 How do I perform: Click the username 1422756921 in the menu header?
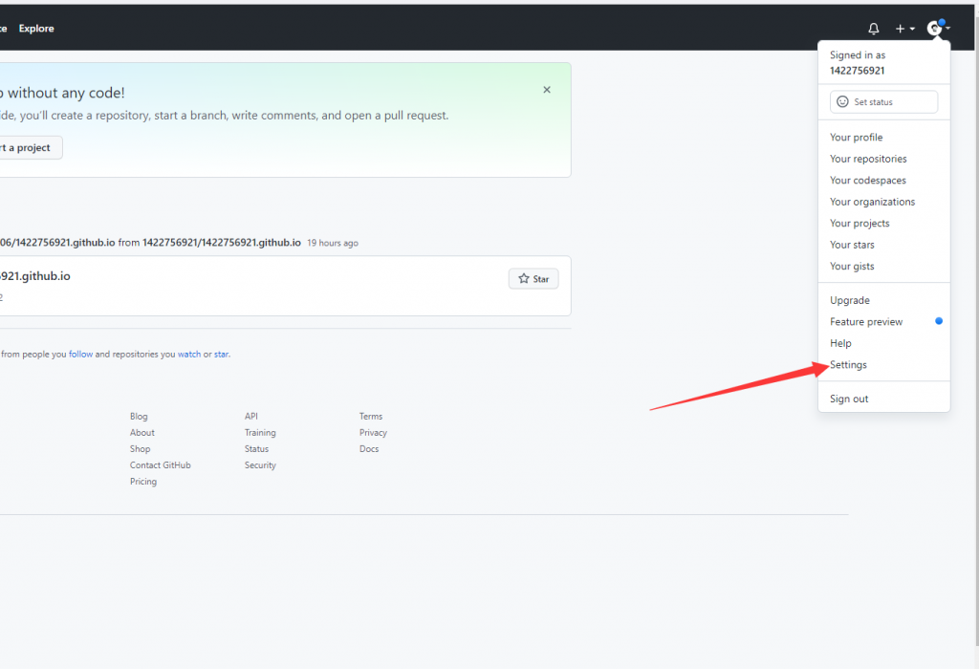(x=857, y=71)
